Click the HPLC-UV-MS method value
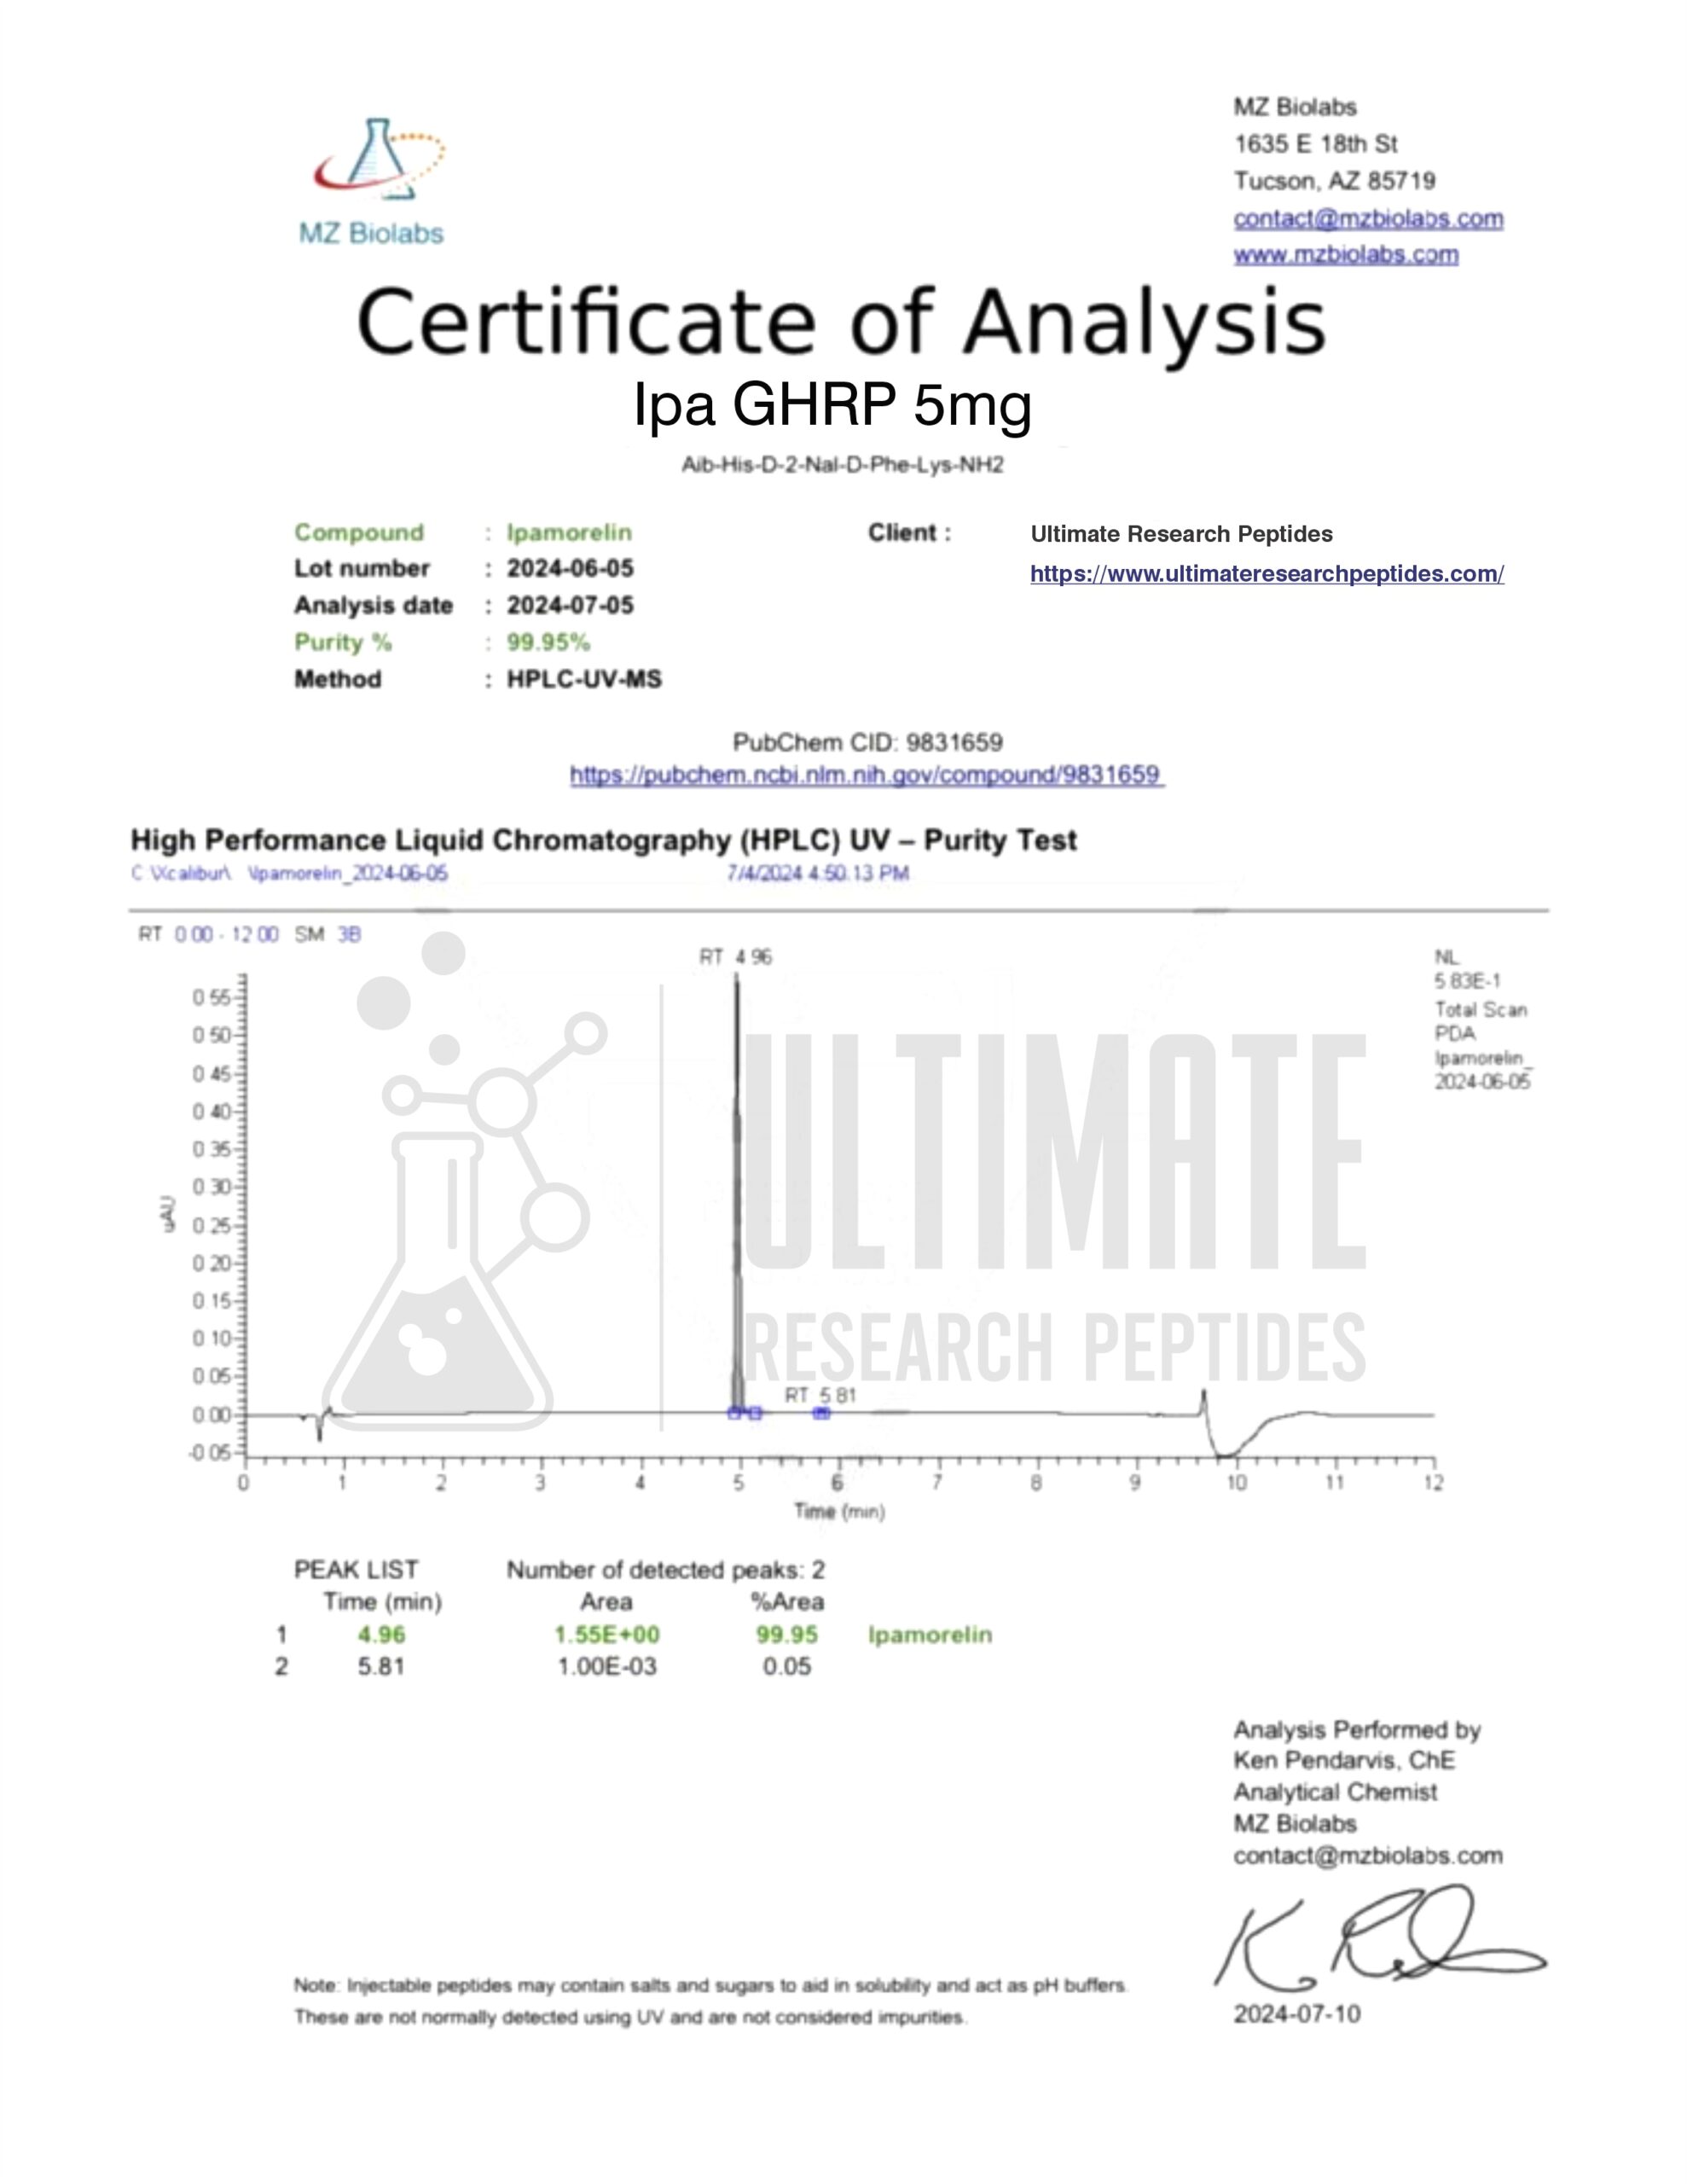This screenshot has height=2184, width=1687. (x=584, y=679)
